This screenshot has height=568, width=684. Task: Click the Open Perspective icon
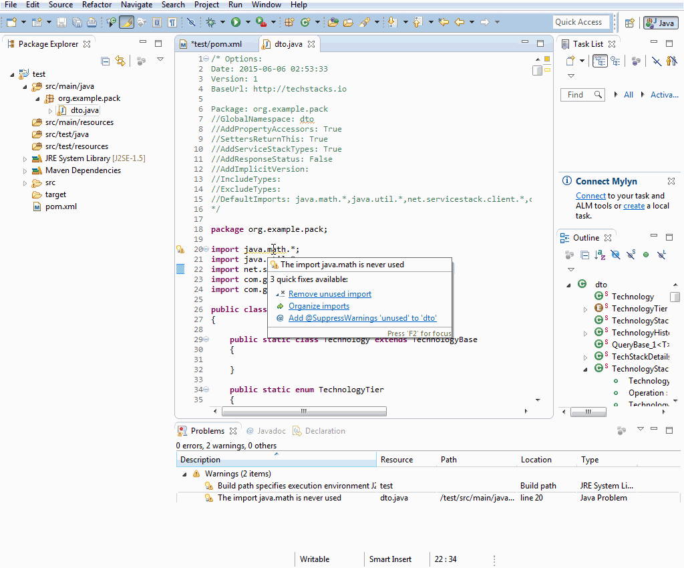(629, 23)
